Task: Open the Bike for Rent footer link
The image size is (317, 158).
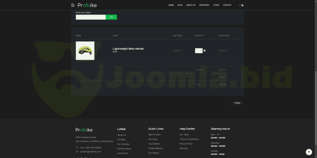Action: pyautogui.click(x=155, y=135)
